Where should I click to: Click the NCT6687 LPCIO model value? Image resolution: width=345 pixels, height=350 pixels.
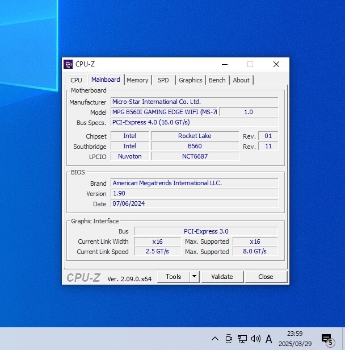coord(195,156)
